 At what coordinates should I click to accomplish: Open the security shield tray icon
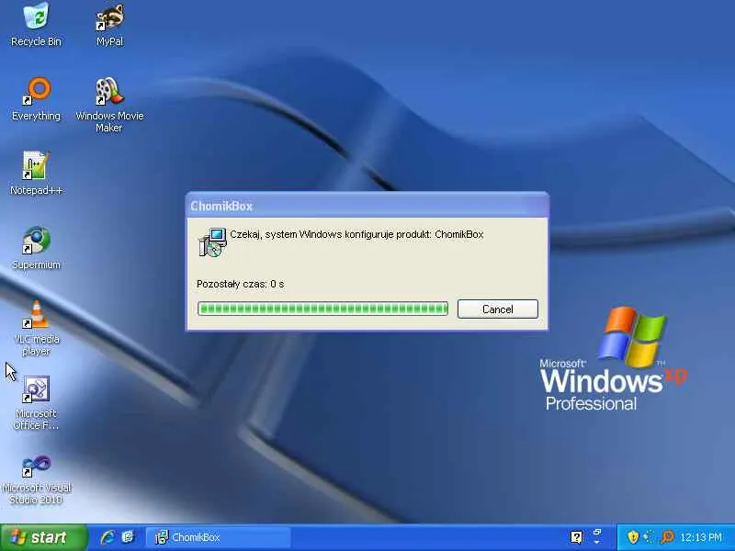click(633, 536)
